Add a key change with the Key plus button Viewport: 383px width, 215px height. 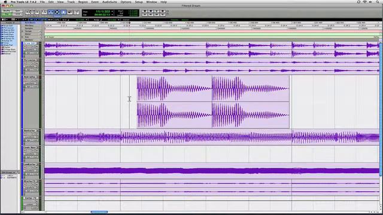click(x=40, y=37)
